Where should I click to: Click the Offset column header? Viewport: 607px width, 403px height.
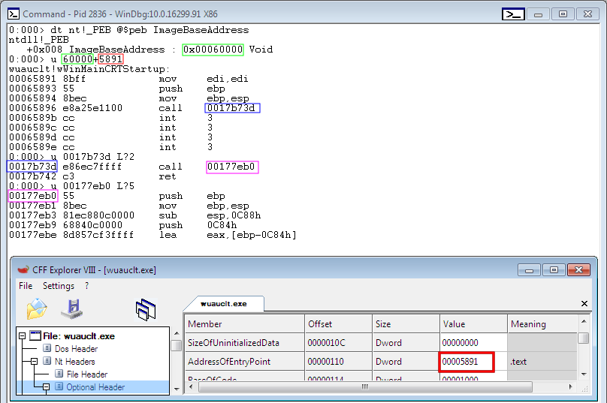pos(338,323)
